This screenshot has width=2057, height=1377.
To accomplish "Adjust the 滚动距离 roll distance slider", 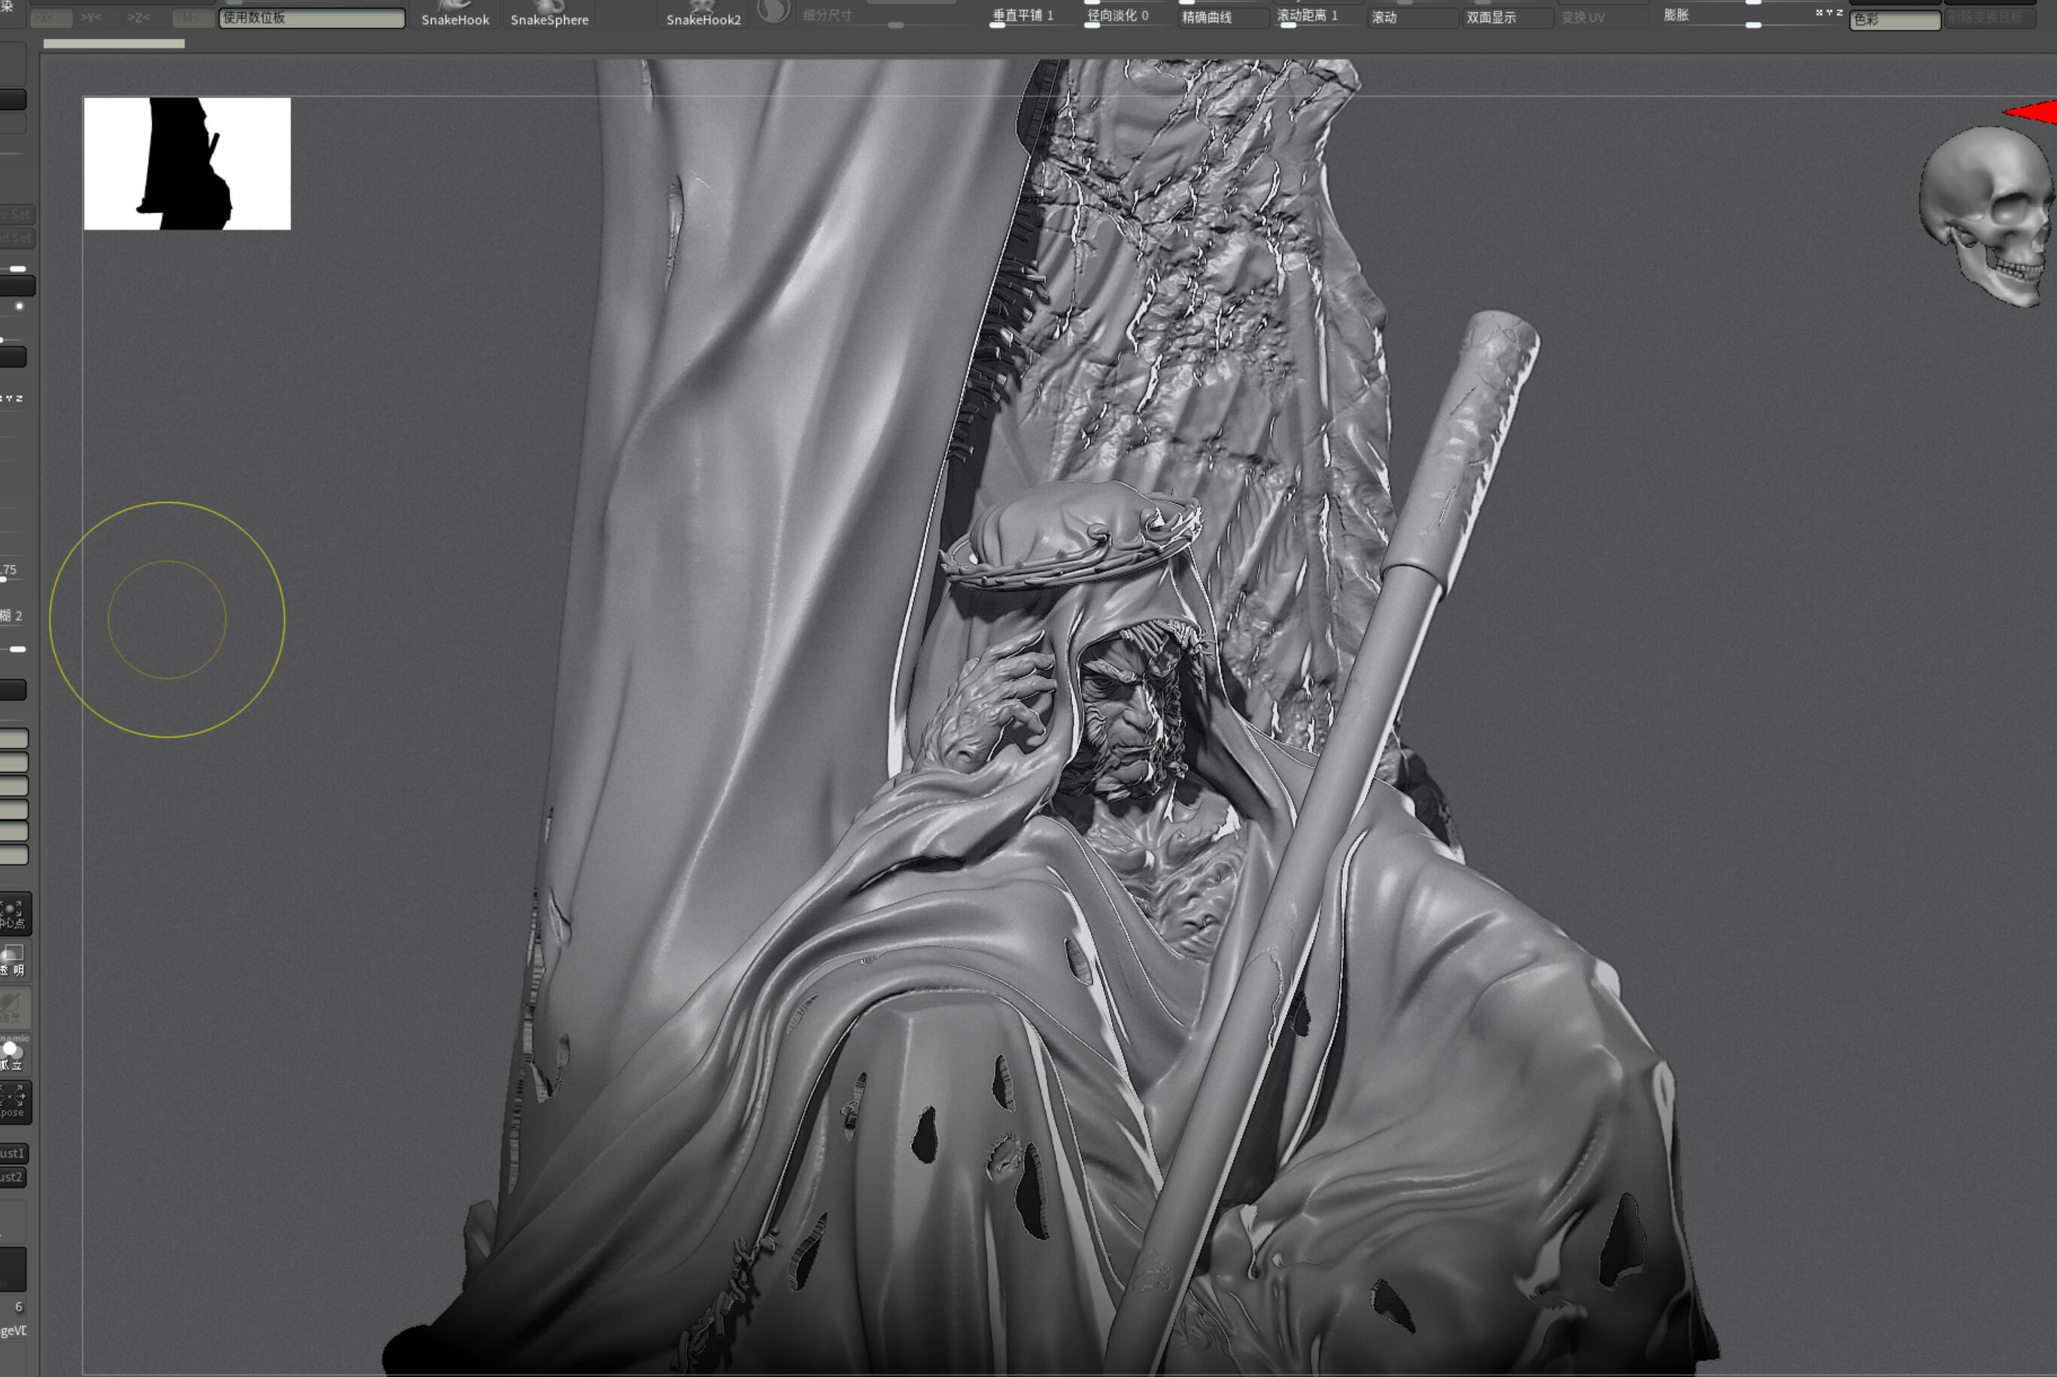I will point(1317,16).
